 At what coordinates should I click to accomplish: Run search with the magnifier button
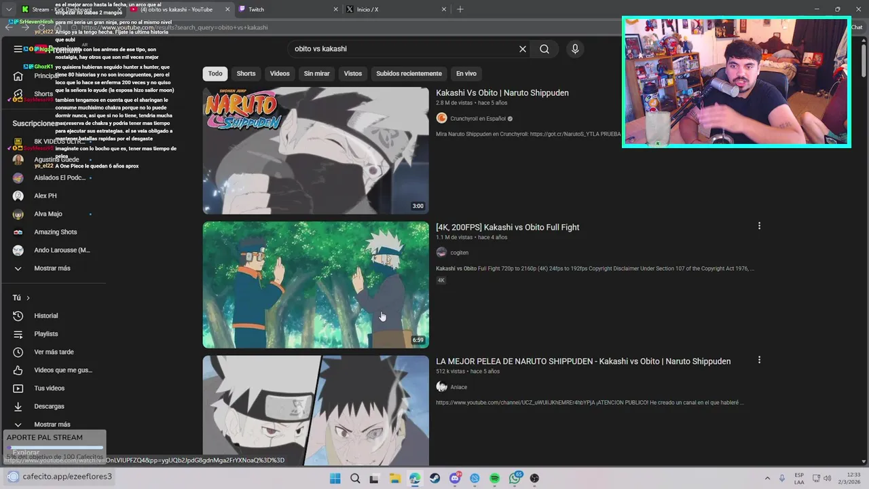click(x=544, y=49)
